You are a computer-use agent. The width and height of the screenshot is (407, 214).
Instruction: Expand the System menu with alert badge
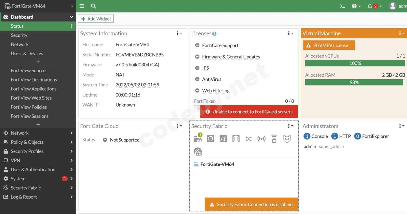tap(38, 179)
